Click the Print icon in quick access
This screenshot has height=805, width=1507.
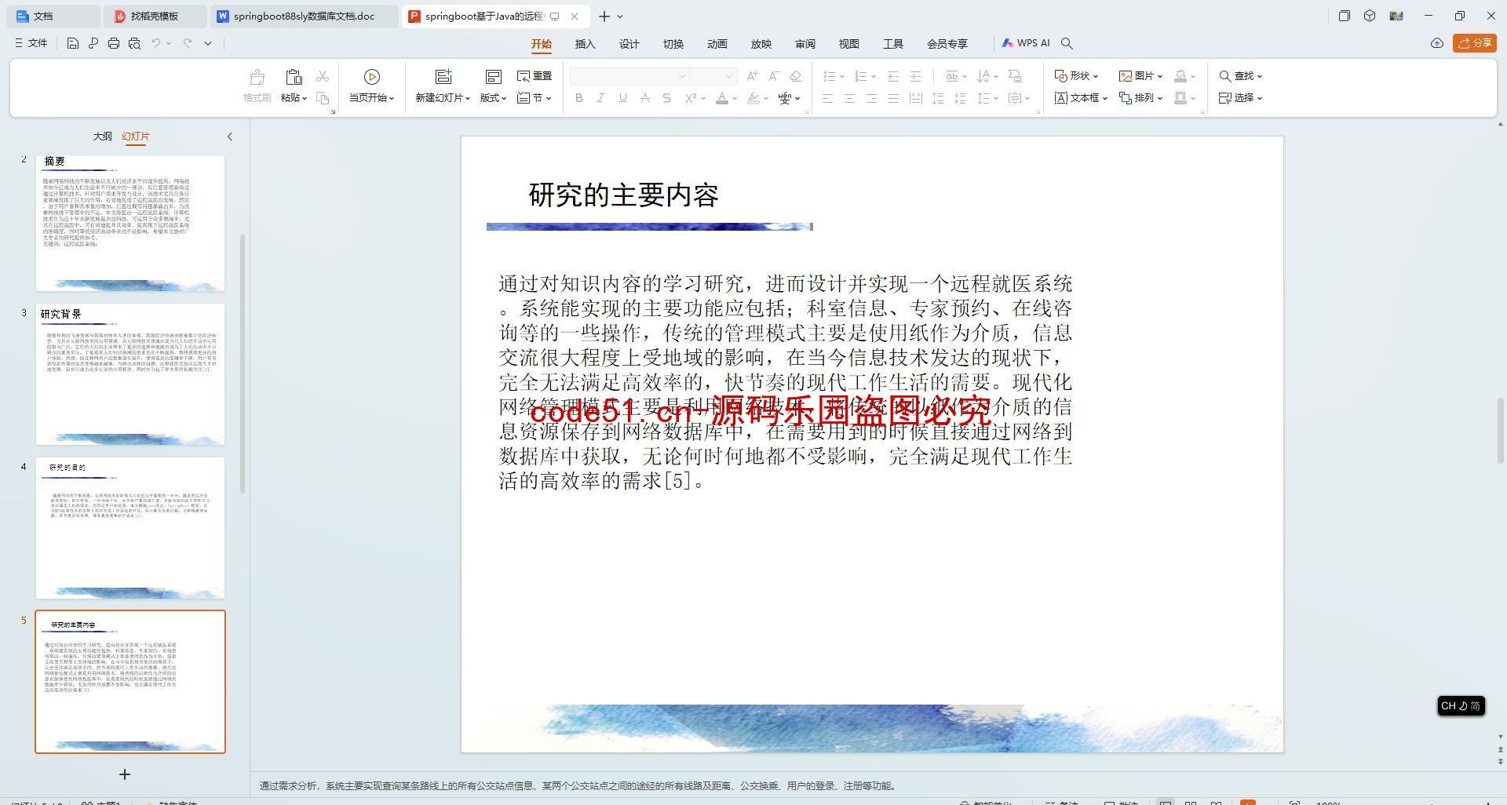coord(114,43)
